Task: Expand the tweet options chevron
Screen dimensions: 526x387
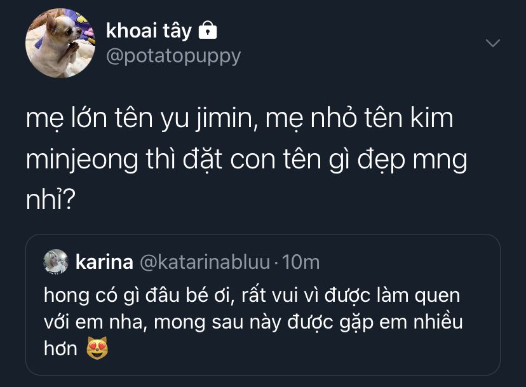Action: click(x=492, y=43)
